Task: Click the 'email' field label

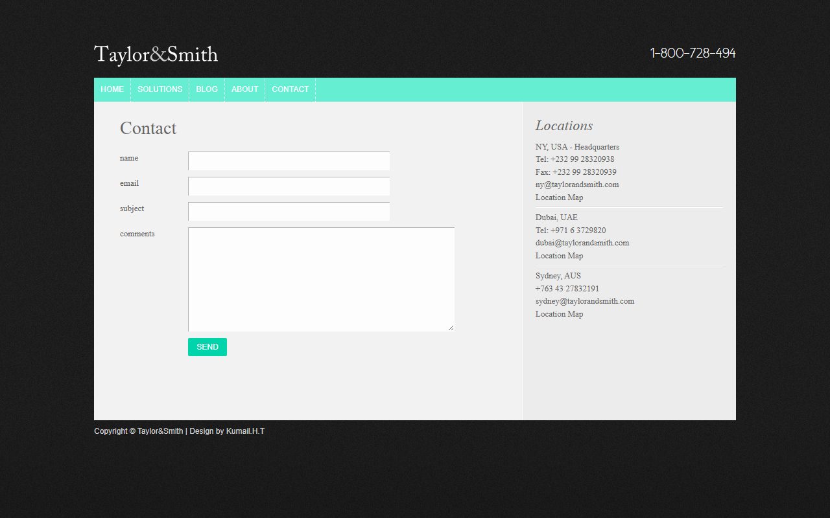Action: pos(129,183)
